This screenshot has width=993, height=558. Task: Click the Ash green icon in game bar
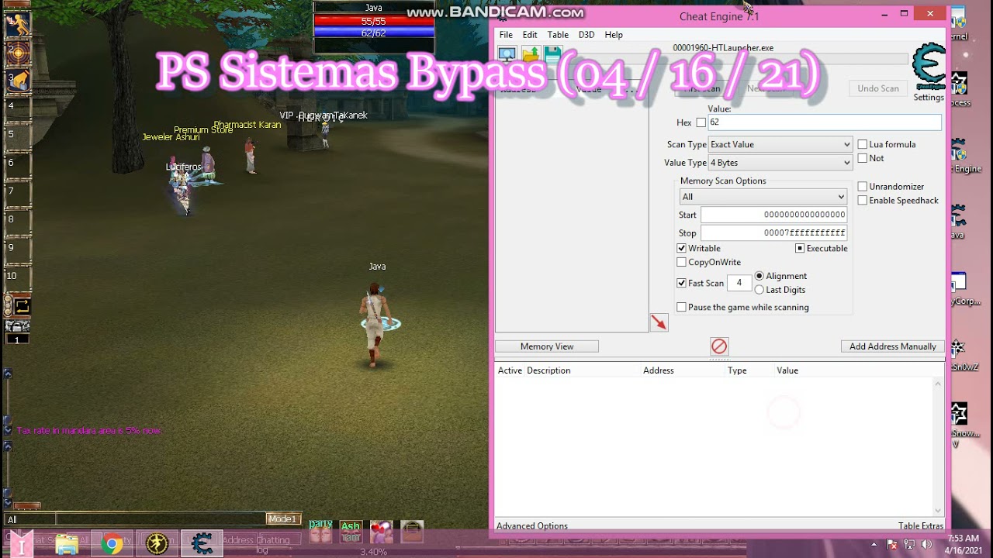(351, 531)
